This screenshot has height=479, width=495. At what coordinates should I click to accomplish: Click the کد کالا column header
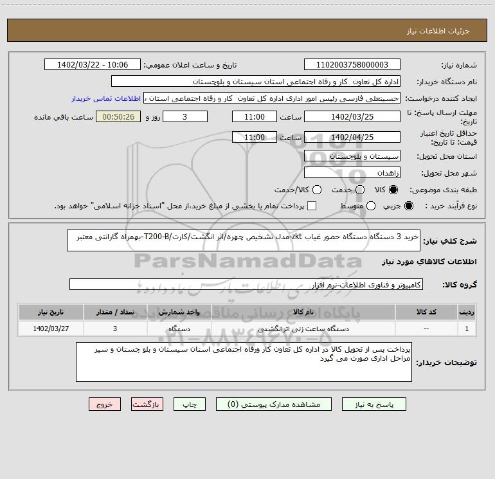tap(426, 312)
